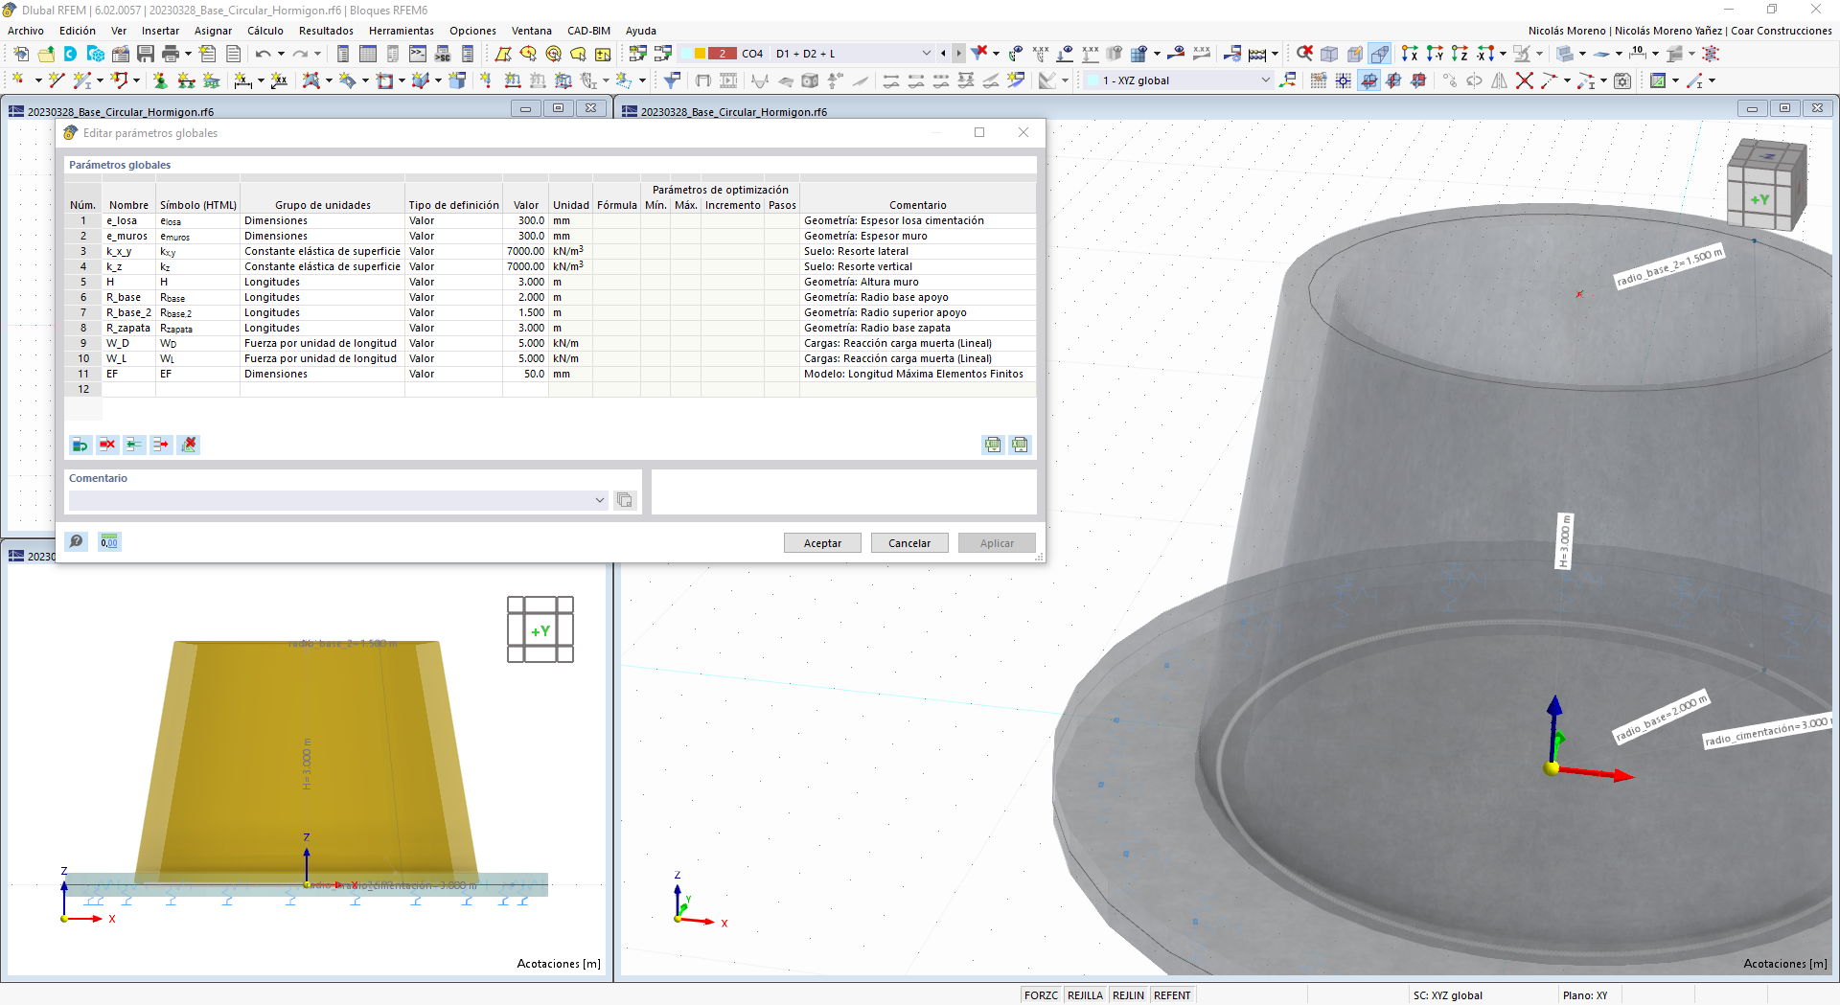
Task: Click delete all parameters icon
Action: coord(189,445)
